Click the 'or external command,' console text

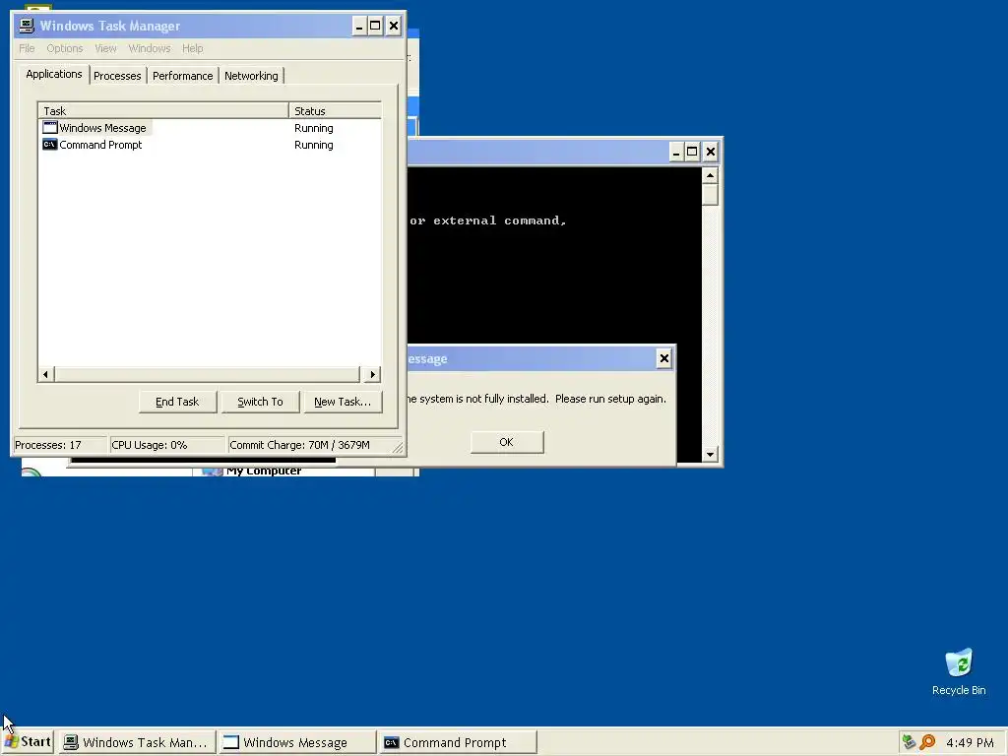pos(488,220)
